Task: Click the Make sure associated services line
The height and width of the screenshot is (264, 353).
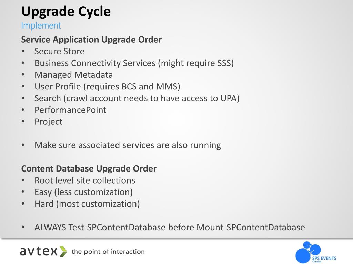Action: 128,145
